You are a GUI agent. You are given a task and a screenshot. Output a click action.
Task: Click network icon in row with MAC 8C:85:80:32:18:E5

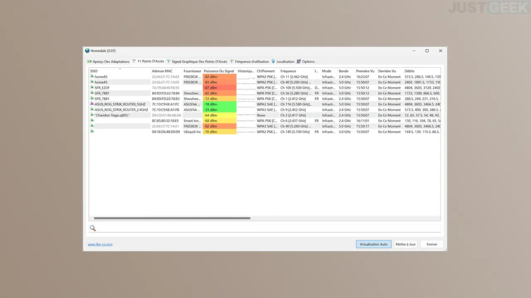[x=92, y=121]
